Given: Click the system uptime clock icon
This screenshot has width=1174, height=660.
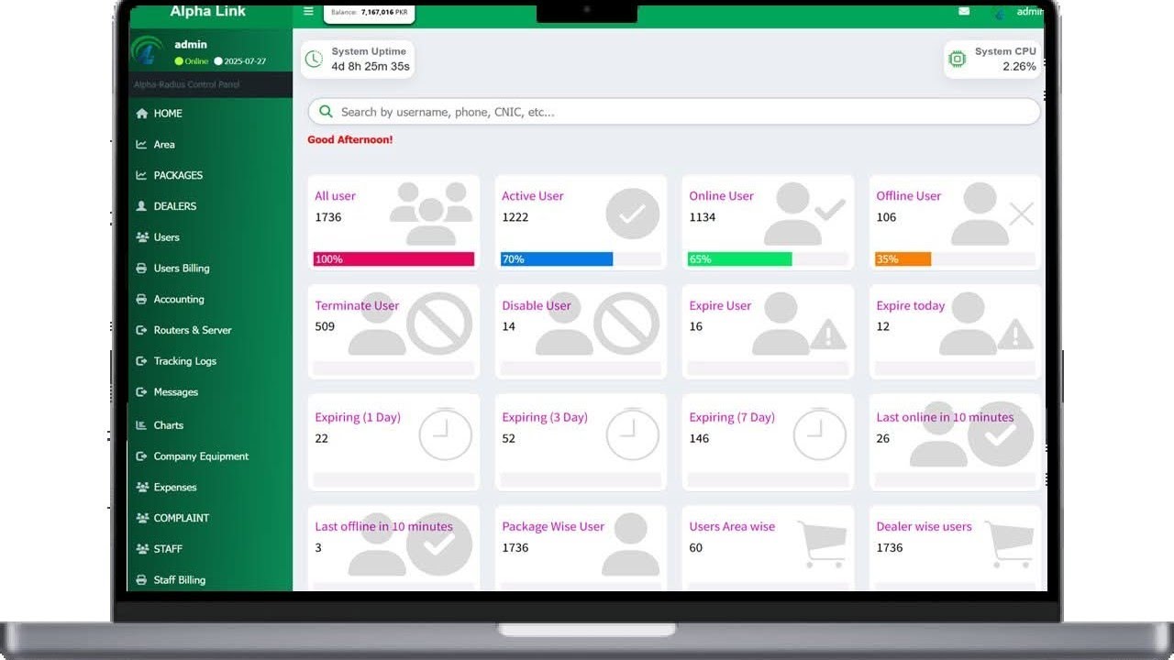Looking at the screenshot, I should pos(314,60).
